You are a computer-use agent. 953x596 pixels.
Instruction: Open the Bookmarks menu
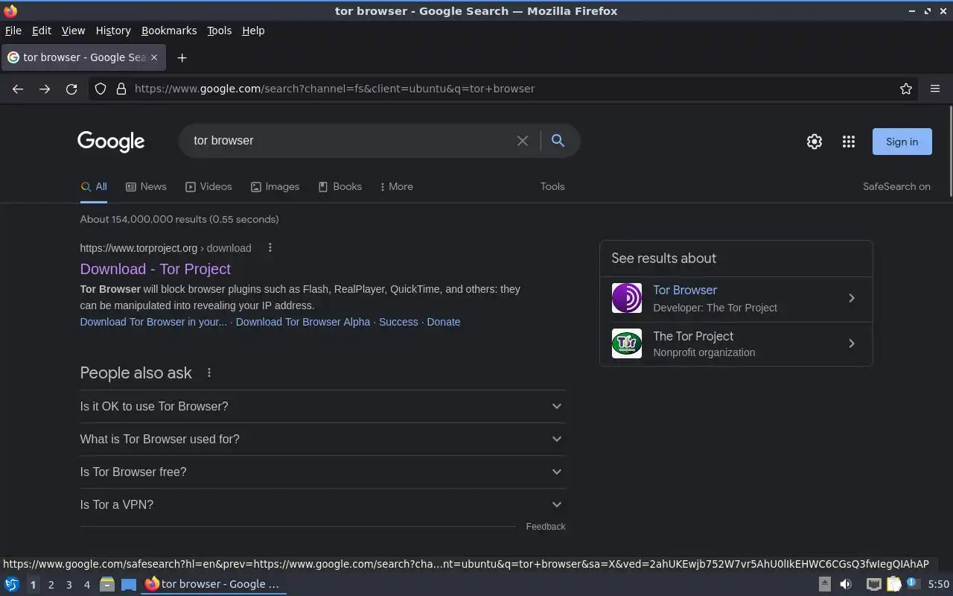tap(169, 31)
